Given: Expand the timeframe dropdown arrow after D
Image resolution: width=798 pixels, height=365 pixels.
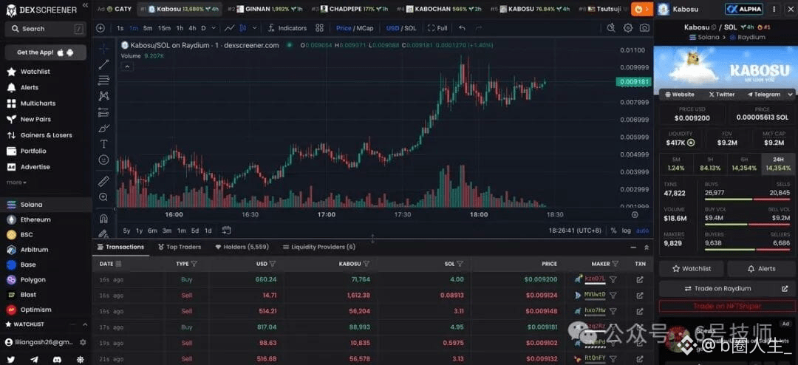Looking at the screenshot, I should (214, 28).
